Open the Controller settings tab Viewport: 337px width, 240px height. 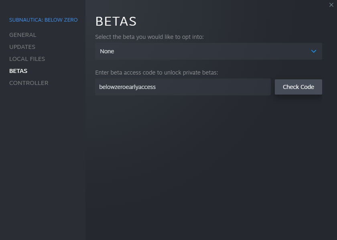29,83
